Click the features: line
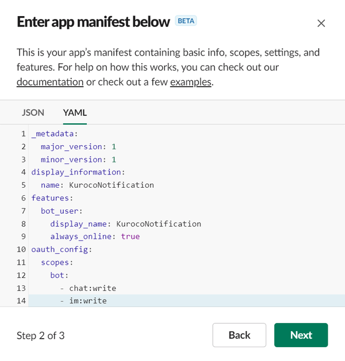 pyautogui.click(x=52, y=198)
